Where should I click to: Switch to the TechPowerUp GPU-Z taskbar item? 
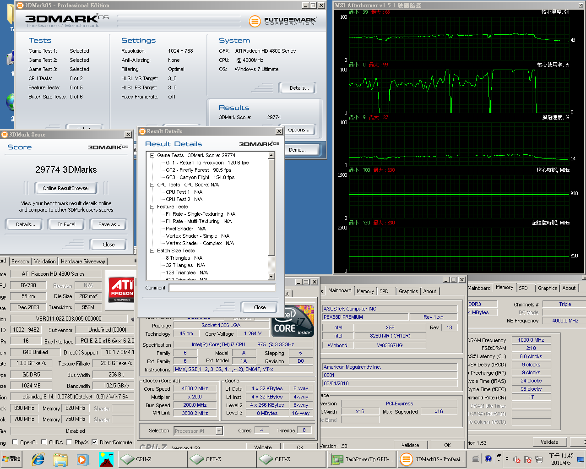pyautogui.click(x=362, y=459)
